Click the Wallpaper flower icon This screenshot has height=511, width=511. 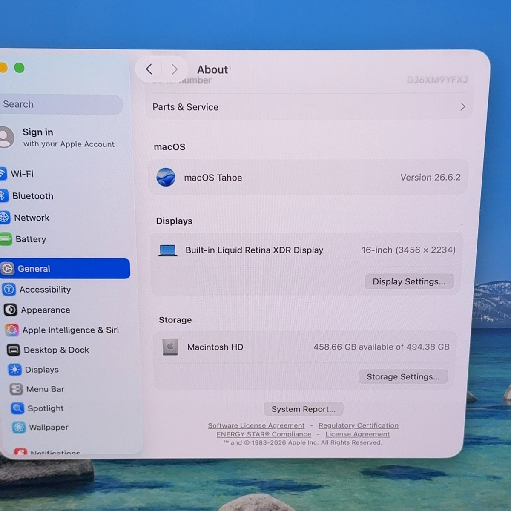[19, 428]
